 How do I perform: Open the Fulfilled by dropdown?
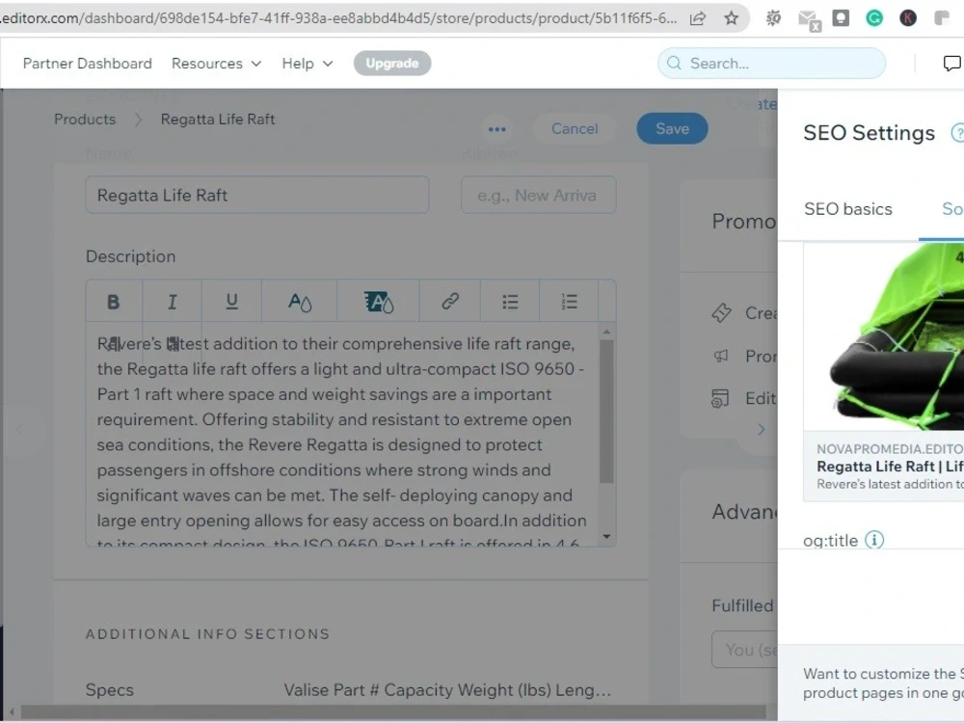[745, 649]
